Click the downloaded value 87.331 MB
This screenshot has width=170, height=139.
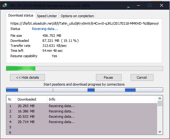[60, 41]
